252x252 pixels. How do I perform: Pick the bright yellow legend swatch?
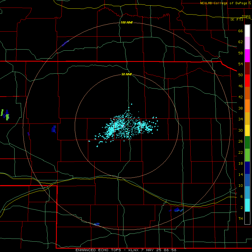(x=247, y=130)
